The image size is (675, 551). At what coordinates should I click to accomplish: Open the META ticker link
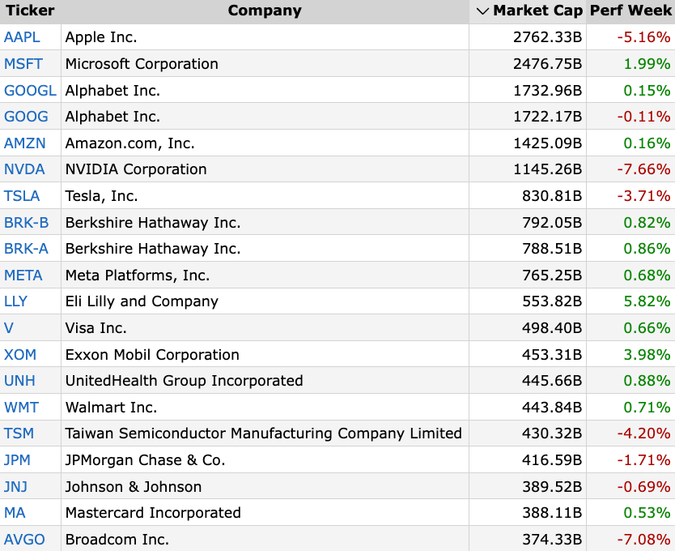tap(23, 275)
